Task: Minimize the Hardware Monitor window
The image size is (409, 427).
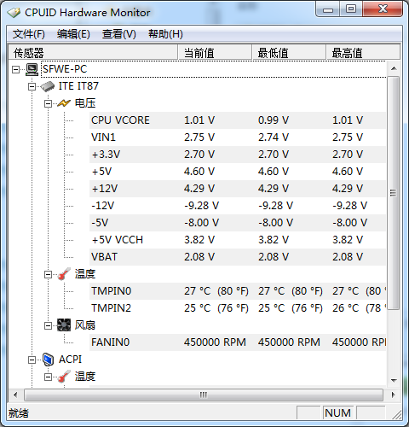Action: pos(328,9)
